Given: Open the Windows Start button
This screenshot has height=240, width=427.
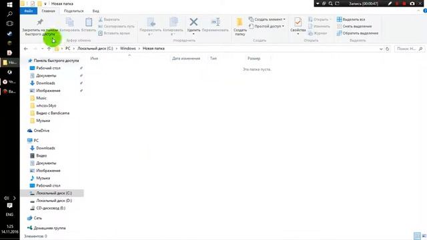Looking at the screenshot, I should click(9, 5).
